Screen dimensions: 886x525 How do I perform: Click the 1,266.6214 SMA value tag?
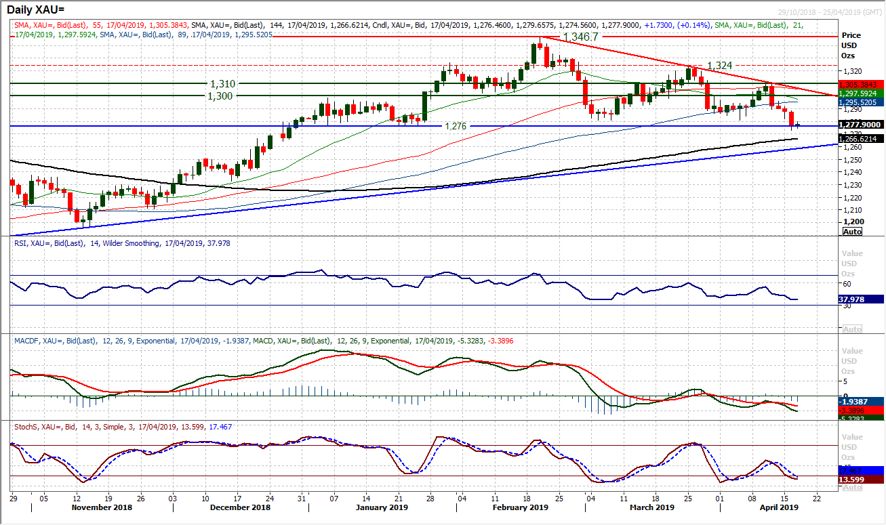(861, 138)
